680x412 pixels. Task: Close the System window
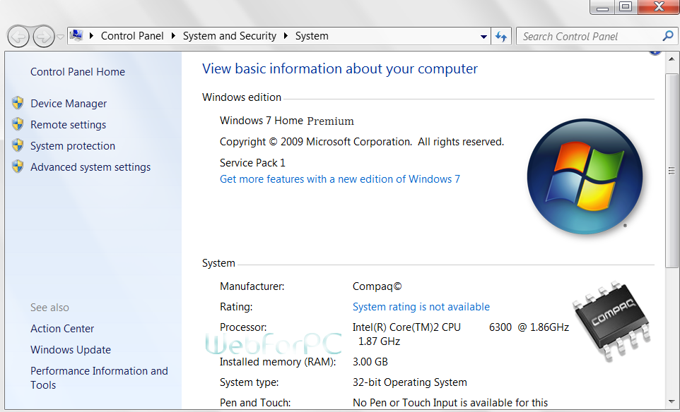point(658,6)
